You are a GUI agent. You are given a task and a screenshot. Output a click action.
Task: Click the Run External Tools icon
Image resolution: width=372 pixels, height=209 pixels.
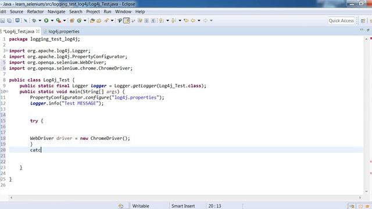tap(58, 21)
